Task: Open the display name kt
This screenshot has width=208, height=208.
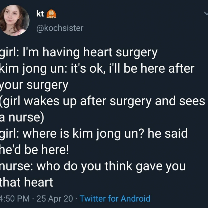Action: pyautogui.click(x=40, y=14)
